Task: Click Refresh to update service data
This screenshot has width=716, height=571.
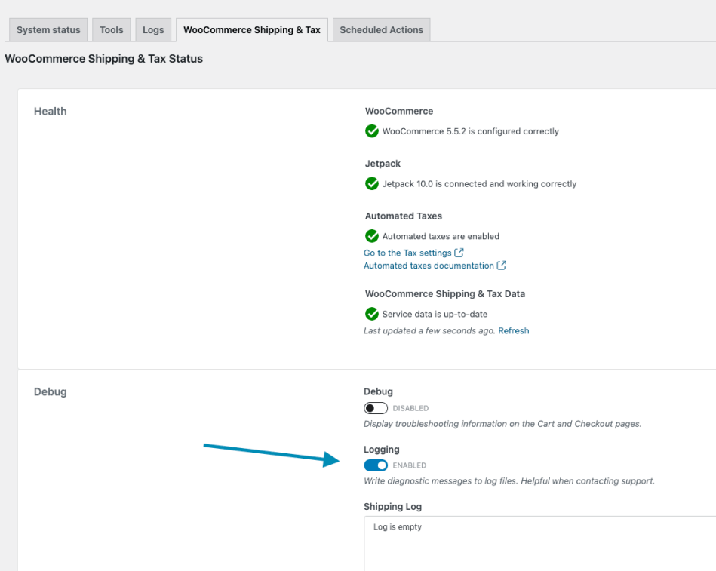Action: pyautogui.click(x=514, y=330)
